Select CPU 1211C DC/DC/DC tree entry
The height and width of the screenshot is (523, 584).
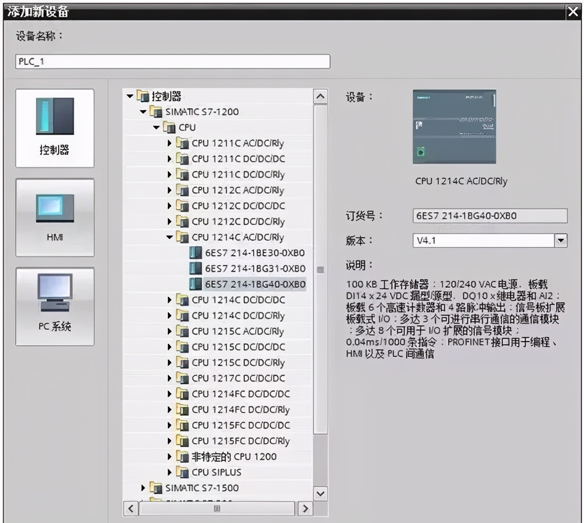[238, 159]
